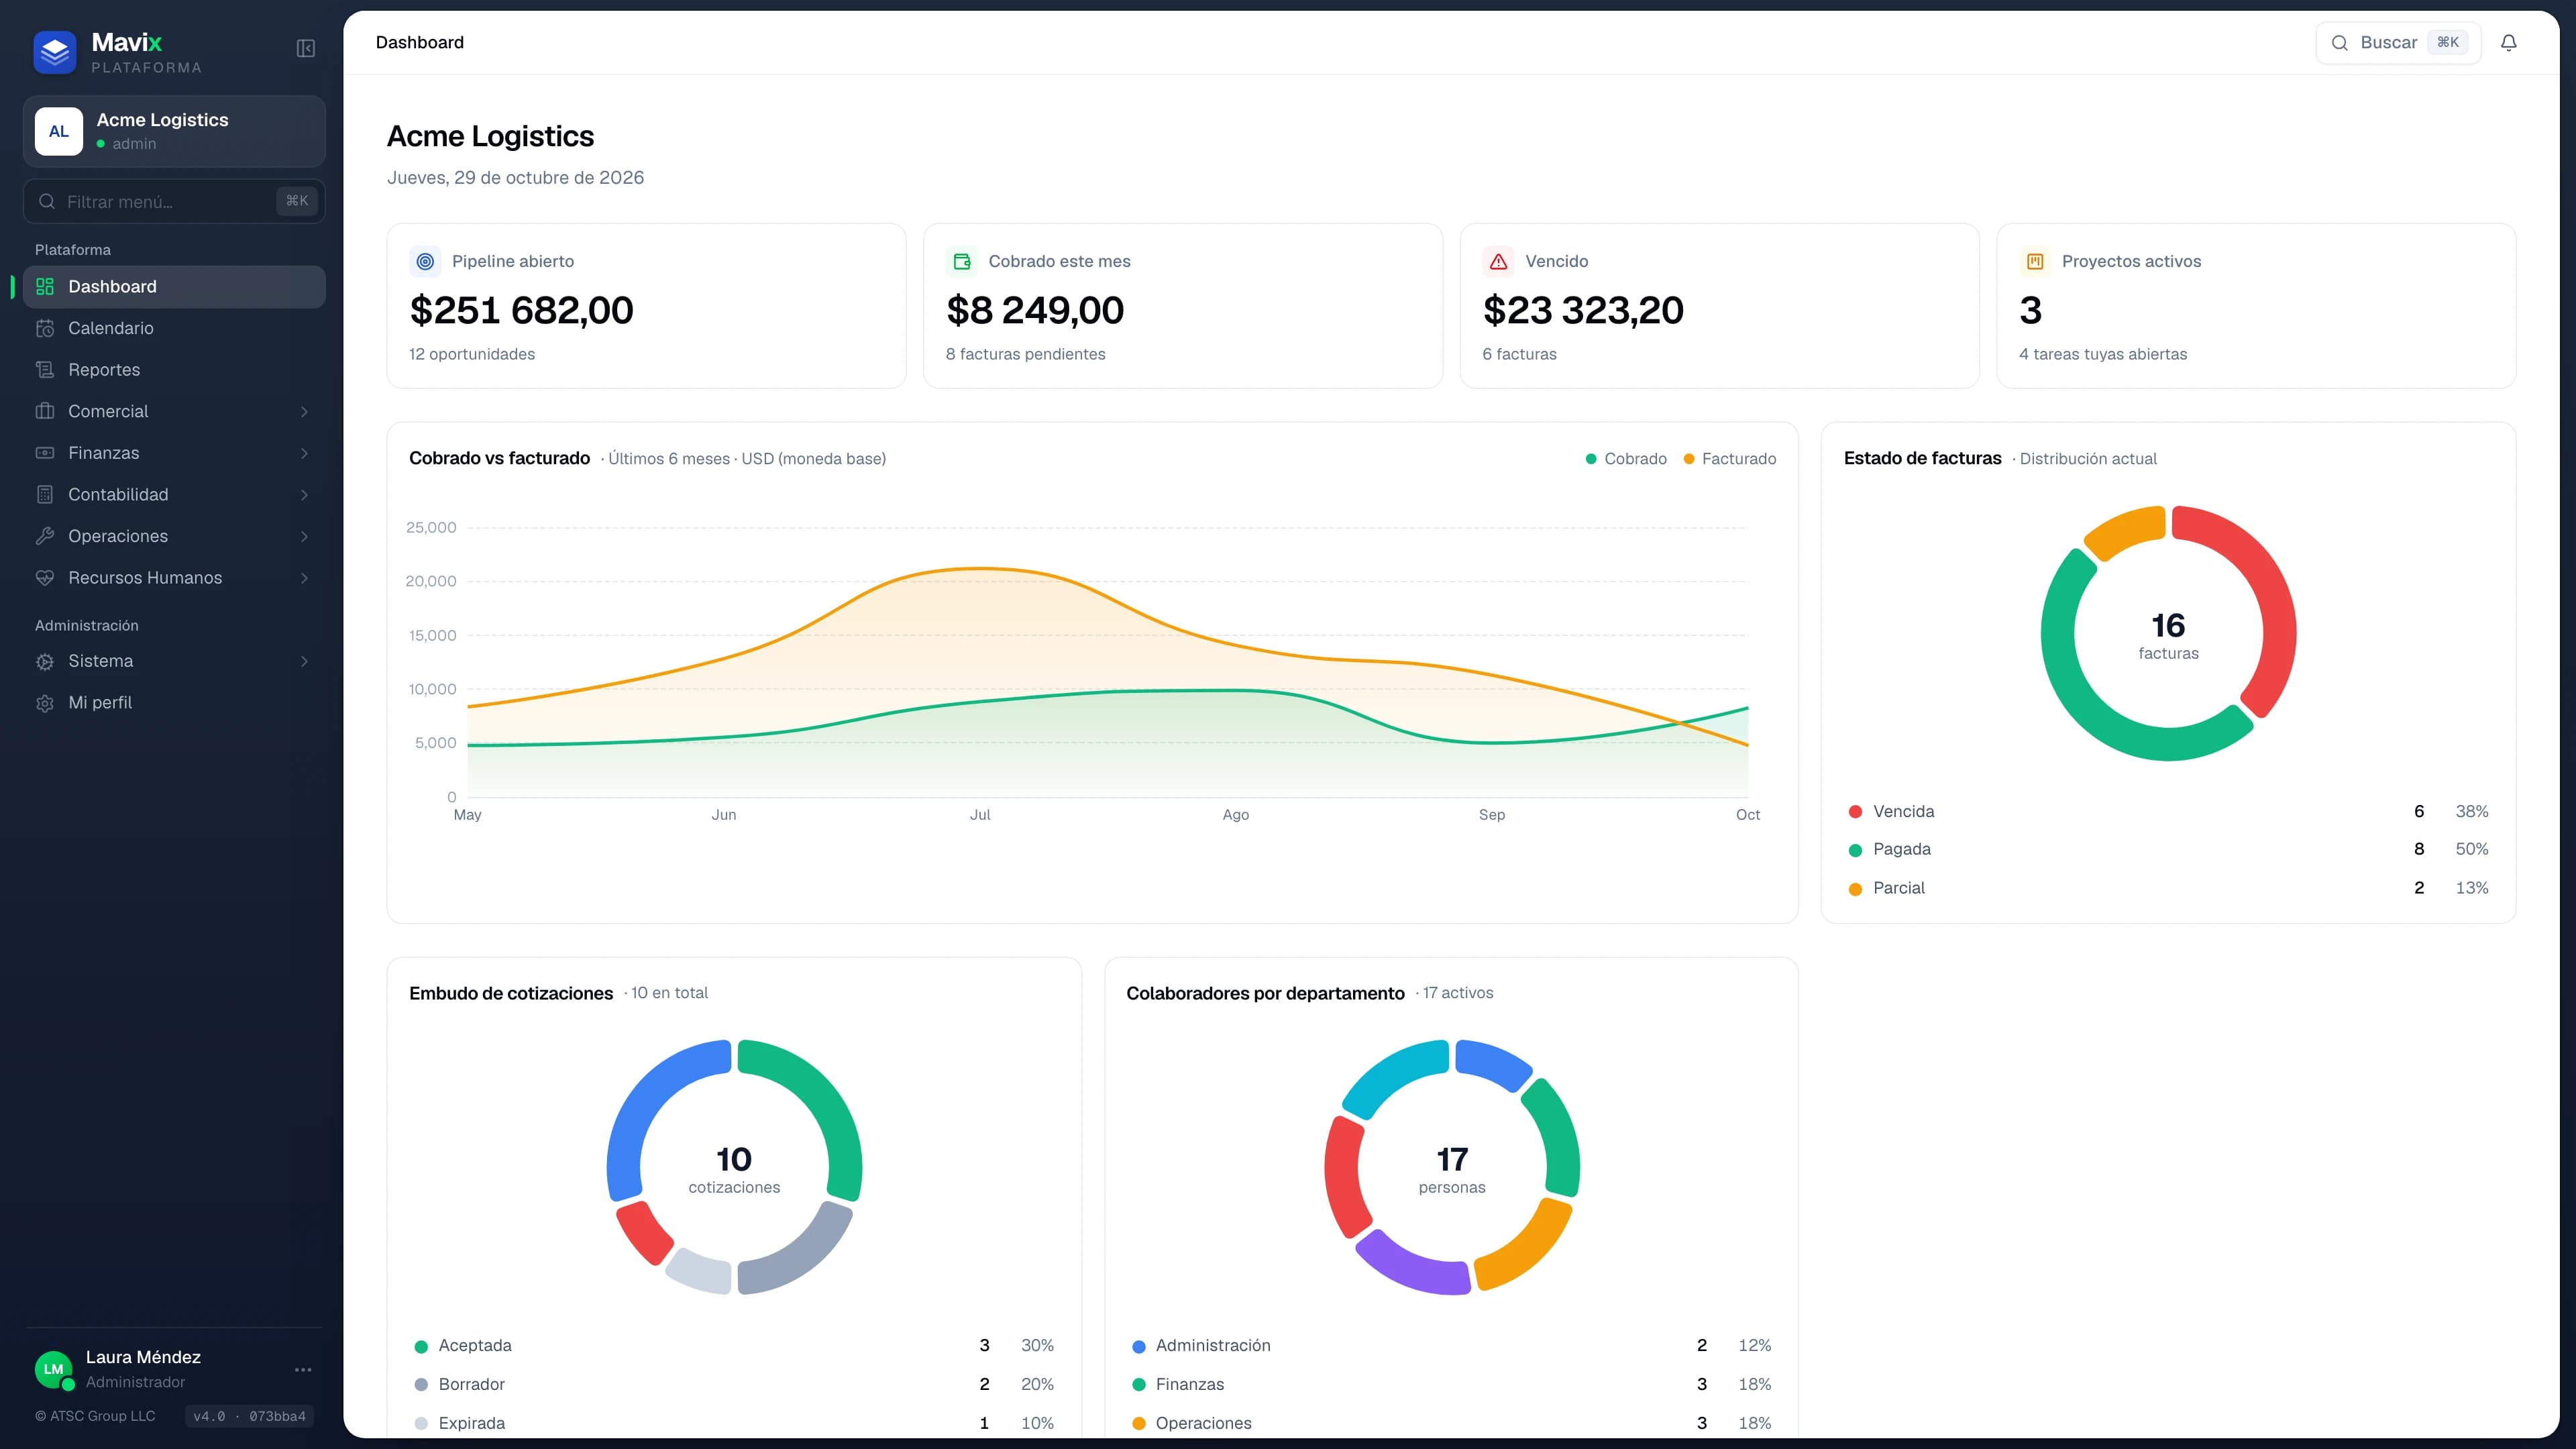Open Calendario from the sidebar
The height and width of the screenshot is (1449, 2576).
pyautogui.click(x=174, y=328)
